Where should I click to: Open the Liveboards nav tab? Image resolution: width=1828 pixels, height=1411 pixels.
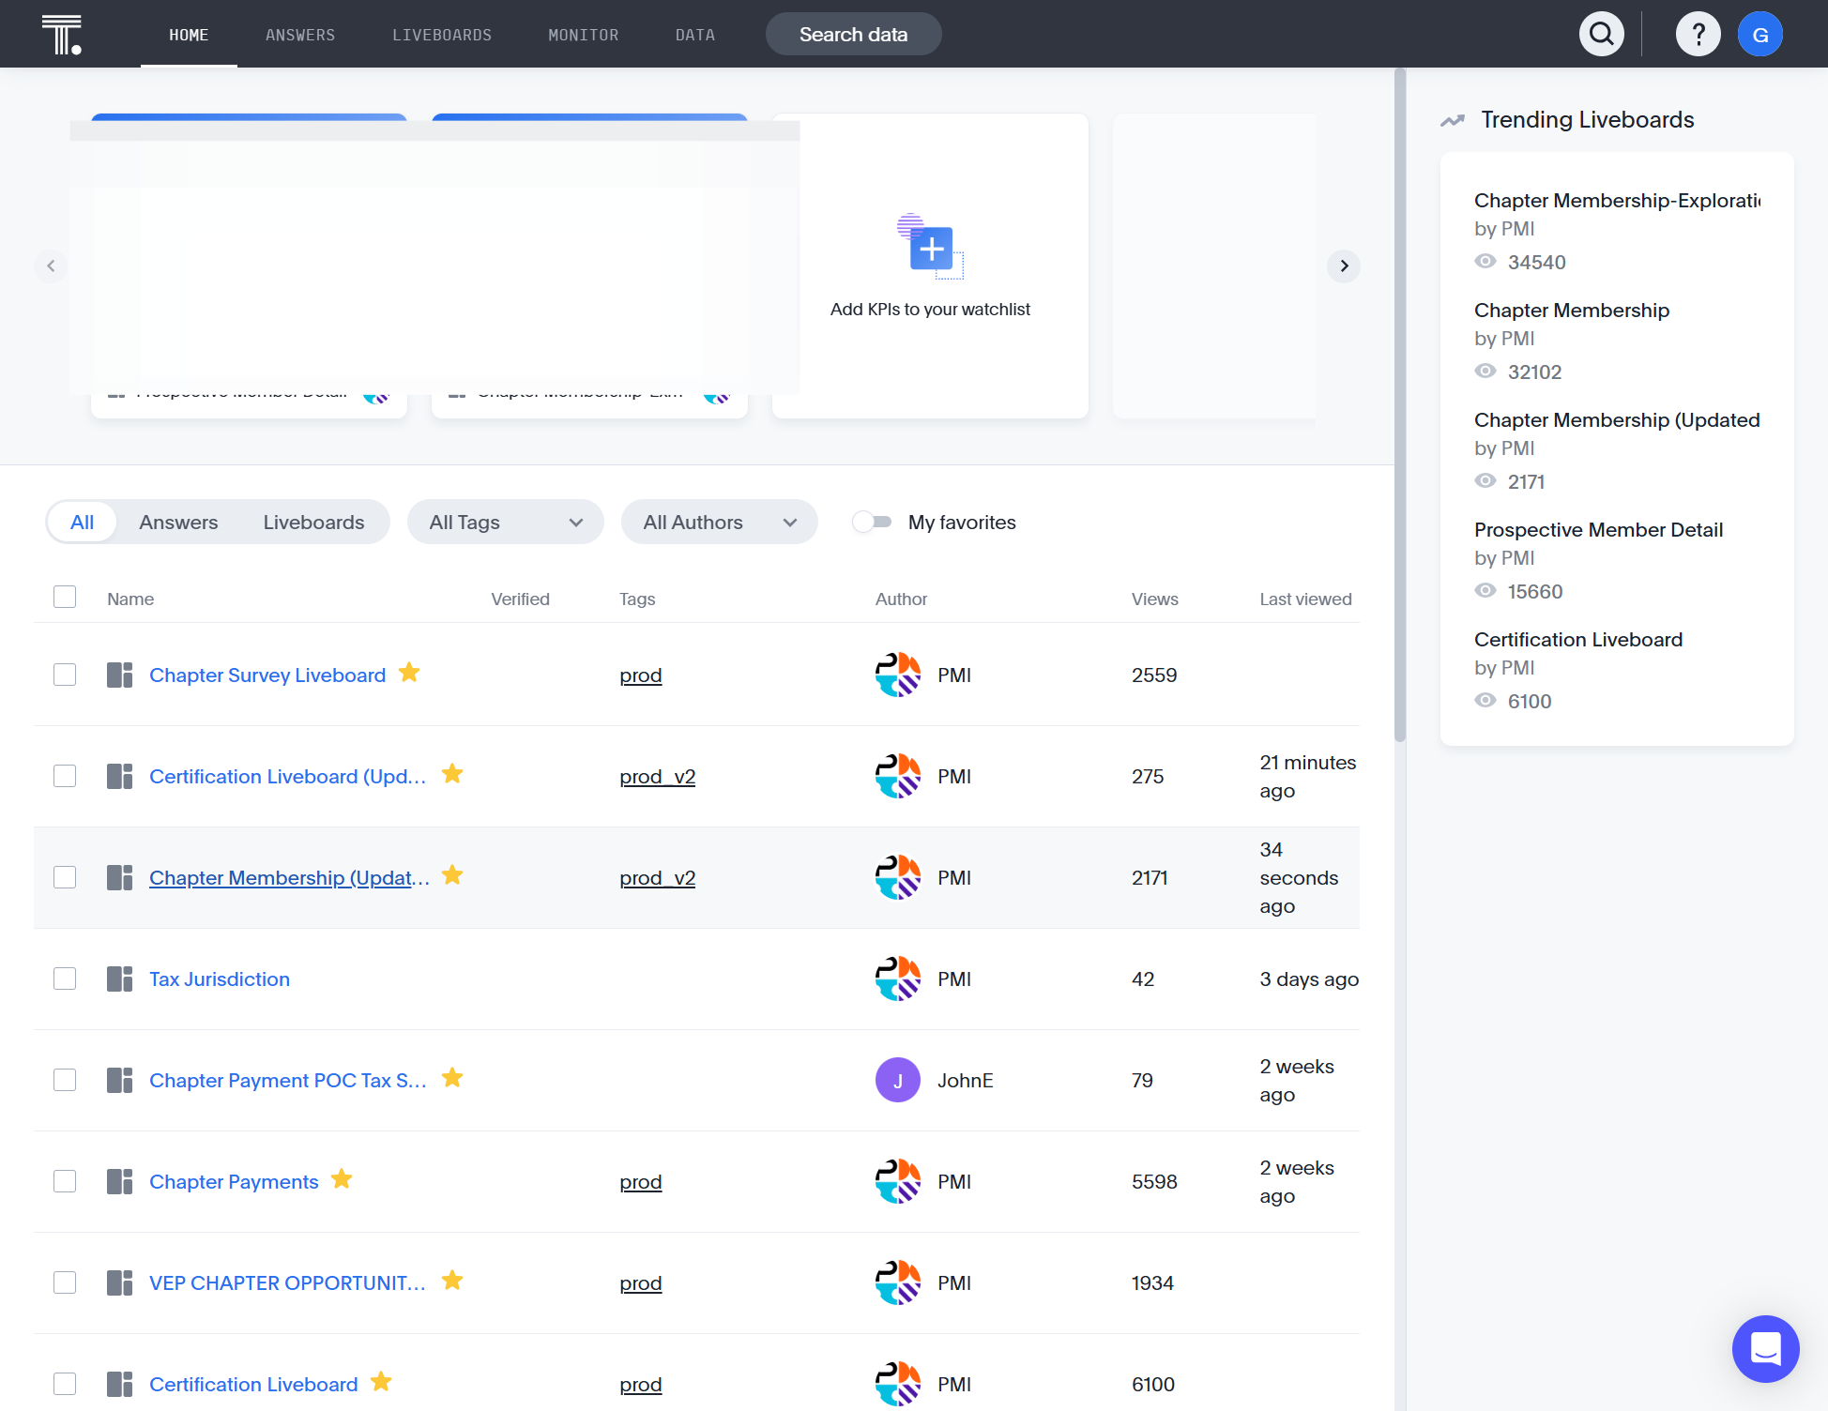pyautogui.click(x=442, y=35)
